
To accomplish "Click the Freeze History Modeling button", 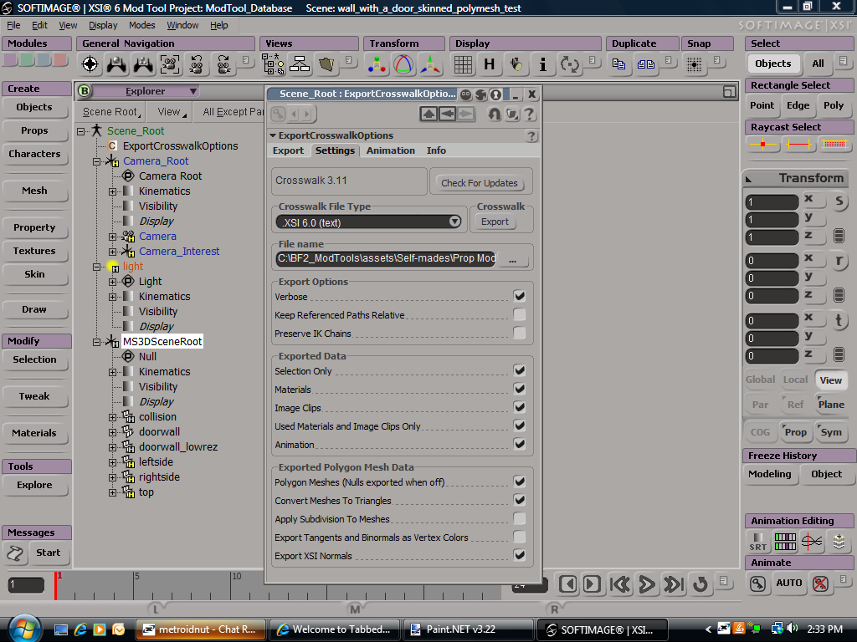I will (x=770, y=475).
